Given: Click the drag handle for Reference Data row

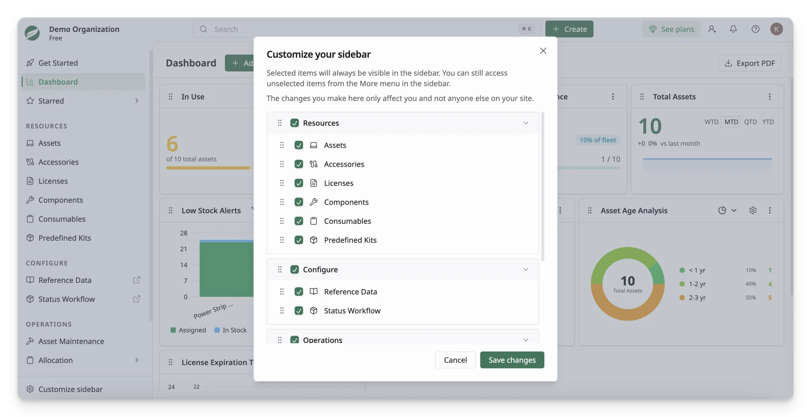Looking at the screenshot, I should point(282,292).
